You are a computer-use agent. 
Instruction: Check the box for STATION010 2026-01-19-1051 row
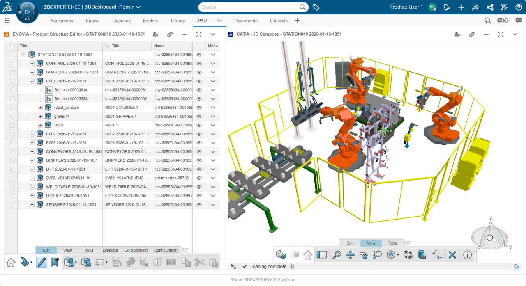(x=13, y=55)
